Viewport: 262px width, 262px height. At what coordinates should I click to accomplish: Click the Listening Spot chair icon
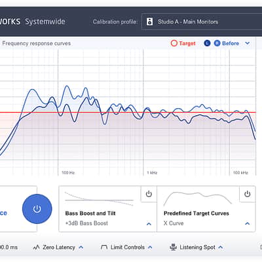tap(174, 247)
